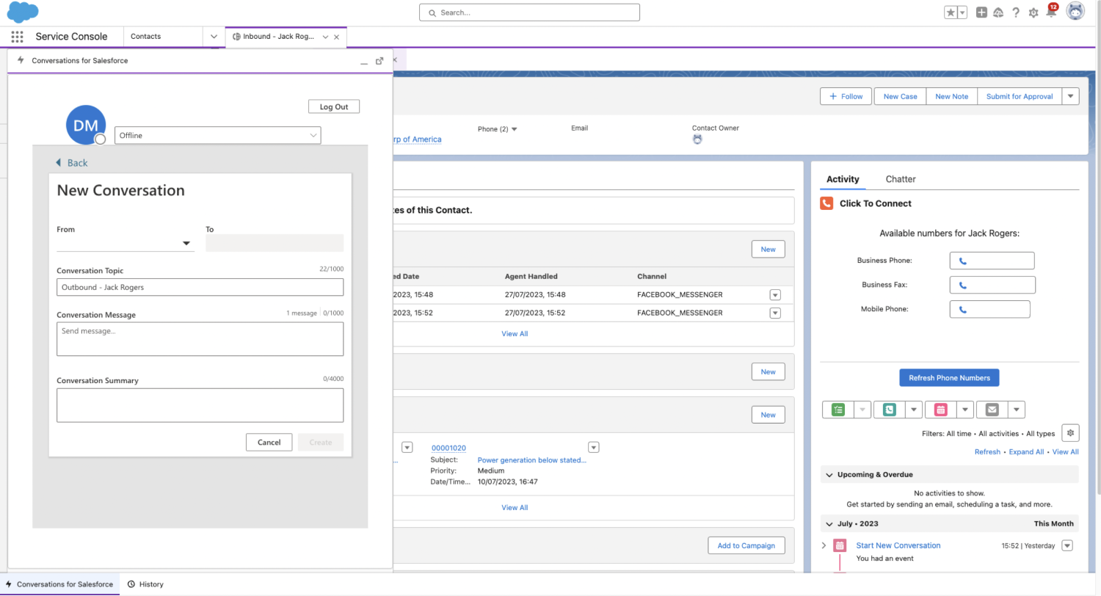The image size is (1101, 596).
Task: Switch to the Chatter tab
Action: 901,179
